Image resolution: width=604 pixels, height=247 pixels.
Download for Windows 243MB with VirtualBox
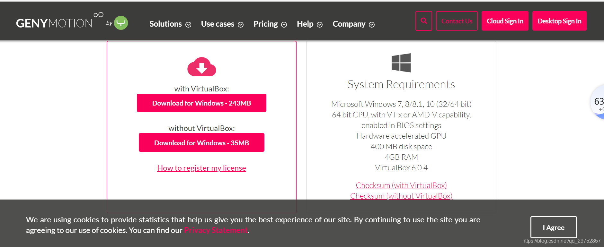pyautogui.click(x=201, y=103)
